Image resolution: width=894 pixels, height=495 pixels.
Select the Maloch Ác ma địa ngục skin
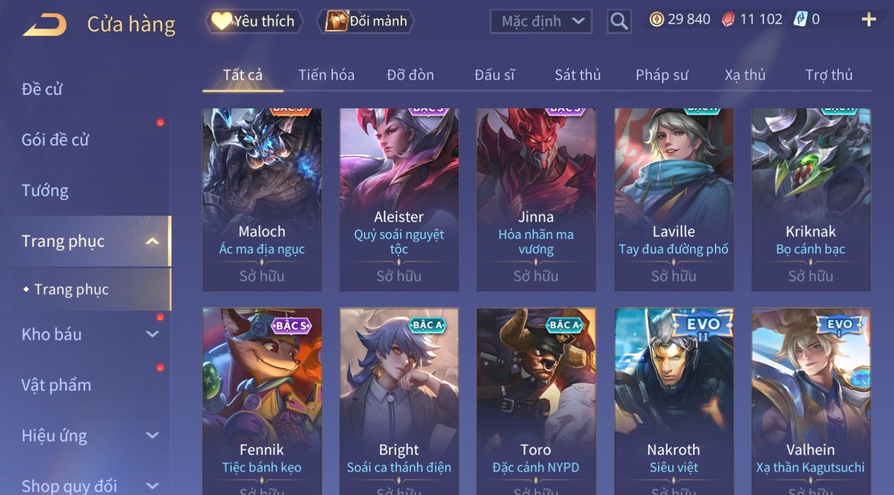(262, 200)
